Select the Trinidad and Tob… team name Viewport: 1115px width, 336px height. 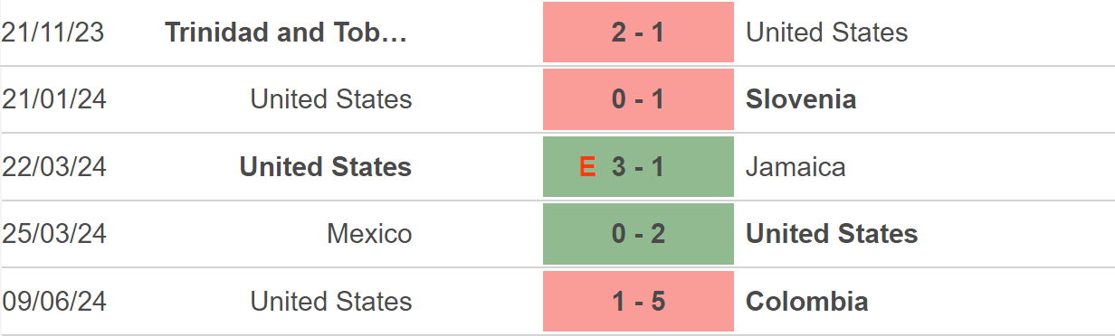(x=286, y=33)
